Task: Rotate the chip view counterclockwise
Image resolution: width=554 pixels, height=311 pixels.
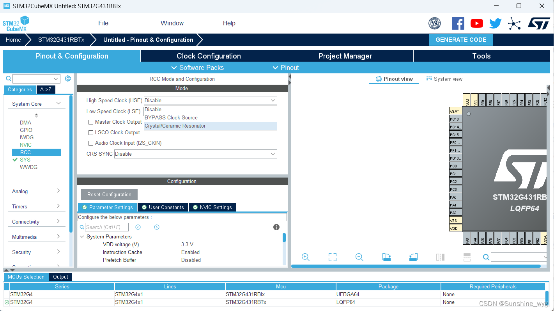Action: pyautogui.click(x=413, y=257)
